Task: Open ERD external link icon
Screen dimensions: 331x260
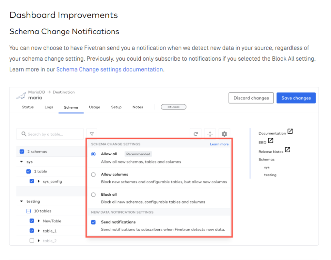Action: pos(271,141)
